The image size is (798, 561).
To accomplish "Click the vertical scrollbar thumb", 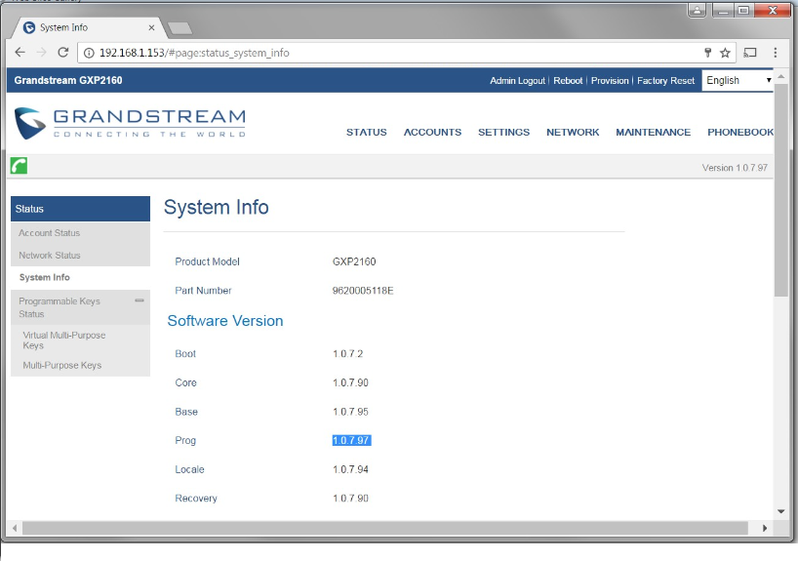I will 781,190.
